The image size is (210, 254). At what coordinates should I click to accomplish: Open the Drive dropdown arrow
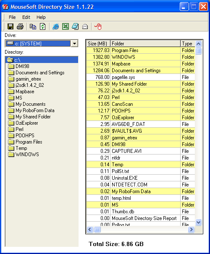click(74, 43)
